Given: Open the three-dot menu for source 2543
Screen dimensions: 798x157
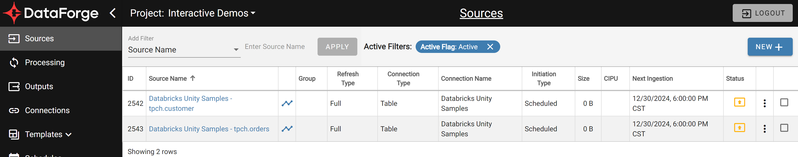Looking at the screenshot, I should pos(764,129).
